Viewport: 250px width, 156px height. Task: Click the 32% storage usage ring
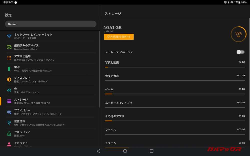(x=238, y=34)
